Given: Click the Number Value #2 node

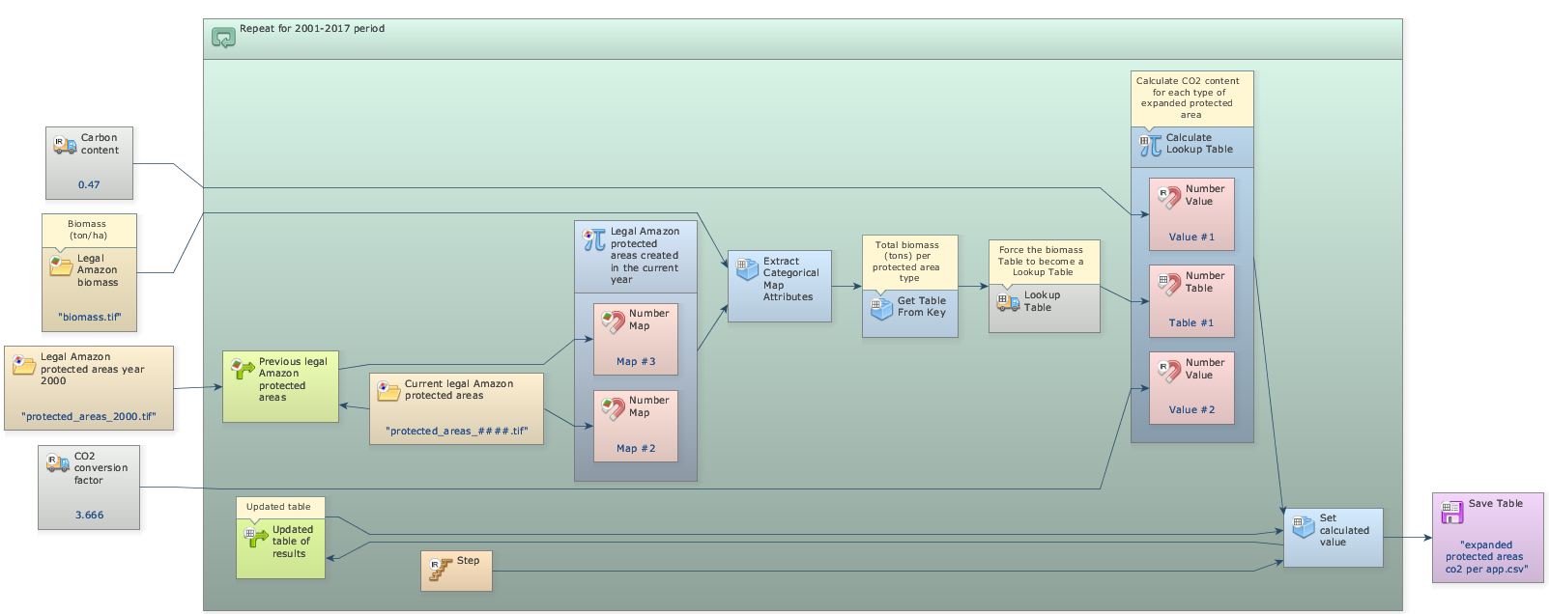Looking at the screenshot, I should click(1190, 388).
